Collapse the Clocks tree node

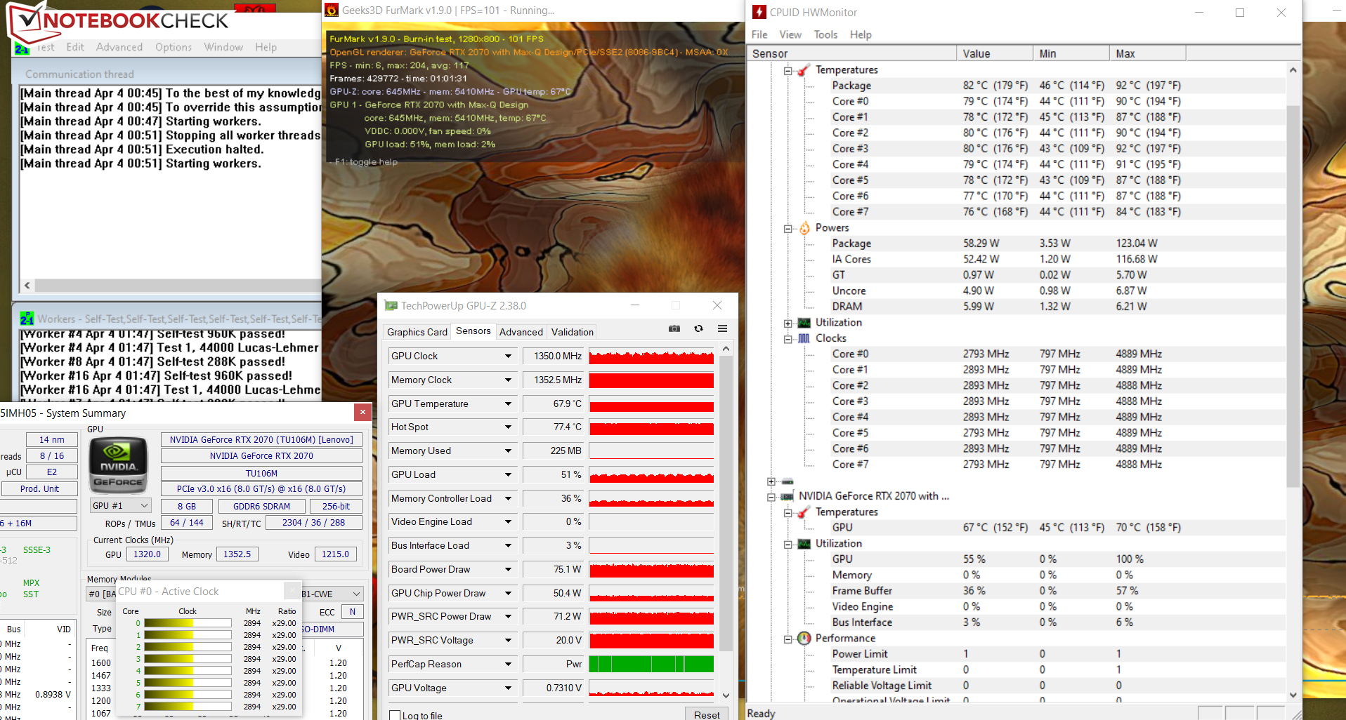pos(788,339)
